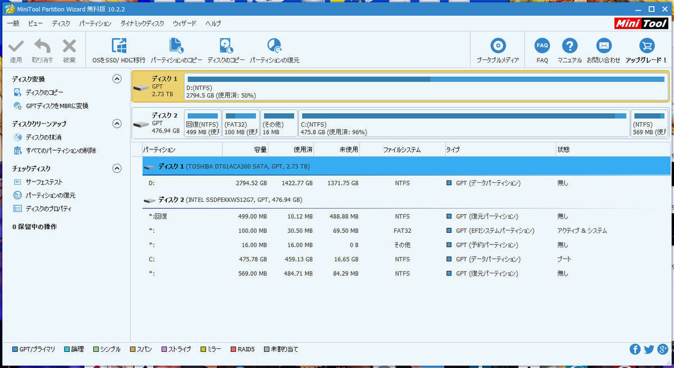
Task: Click the 適用 (Apply) checkmark icon
Action: click(x=16, y=46)
